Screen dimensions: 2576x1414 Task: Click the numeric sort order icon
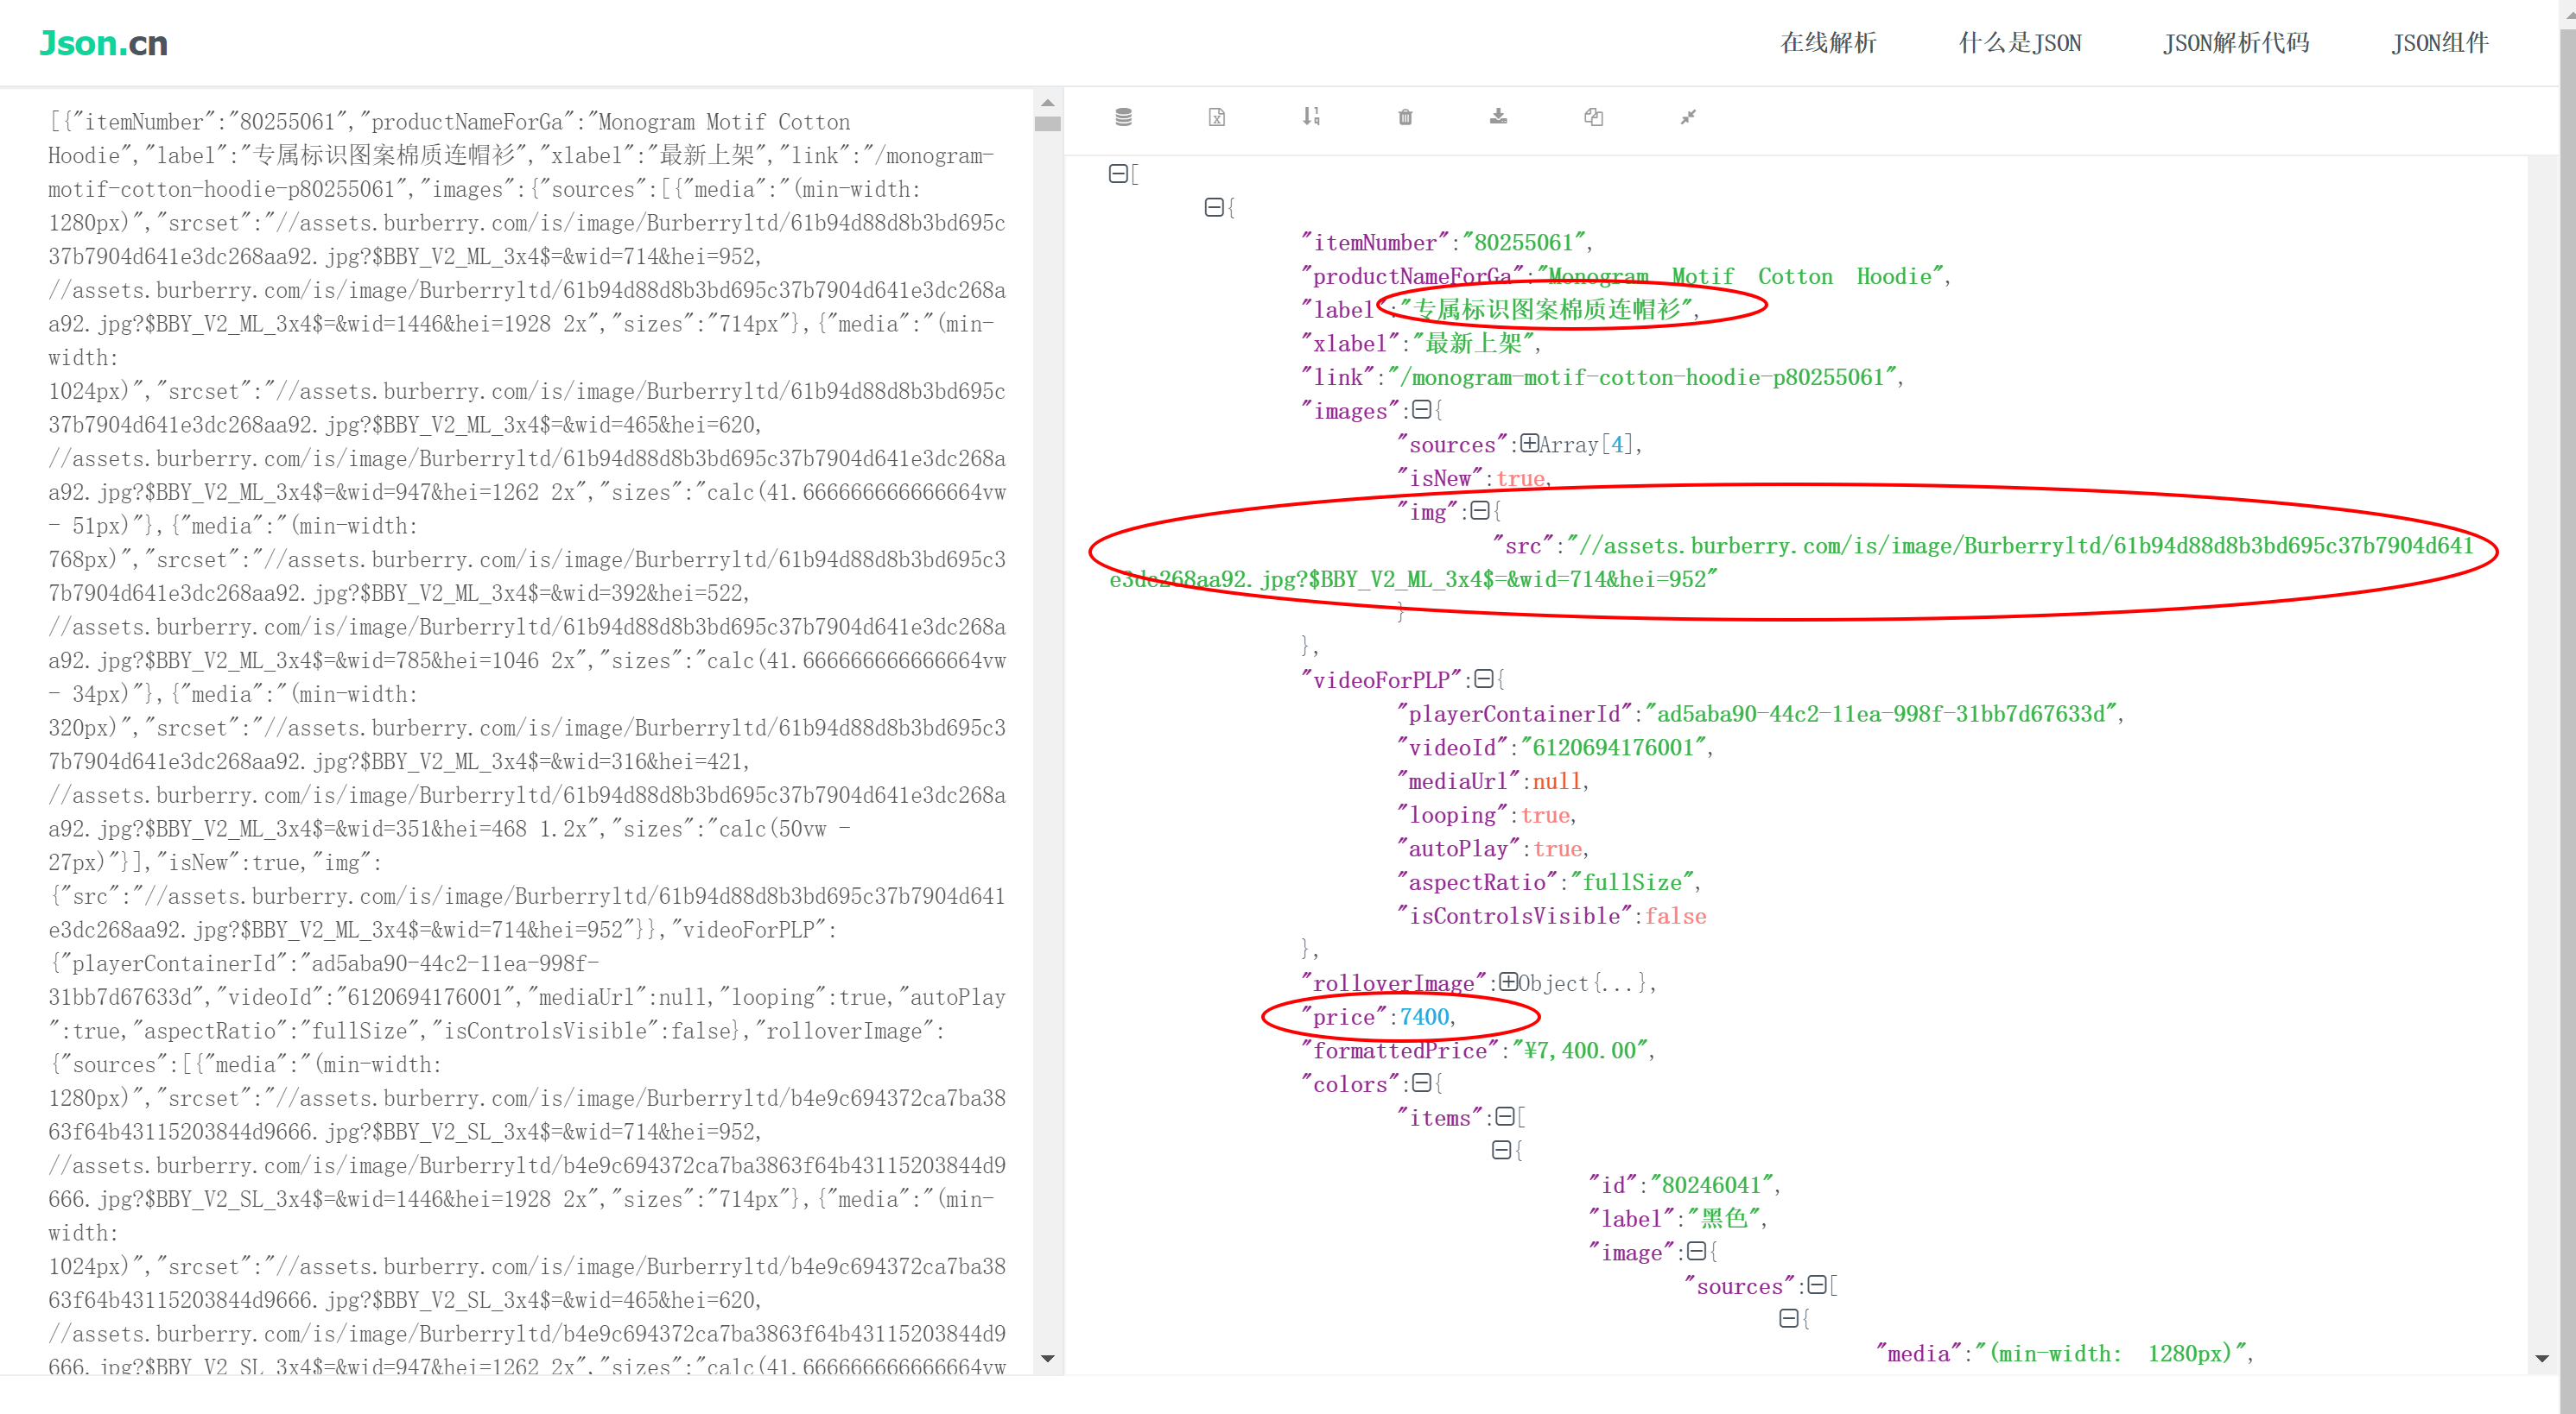click(x=1311, y=117)
